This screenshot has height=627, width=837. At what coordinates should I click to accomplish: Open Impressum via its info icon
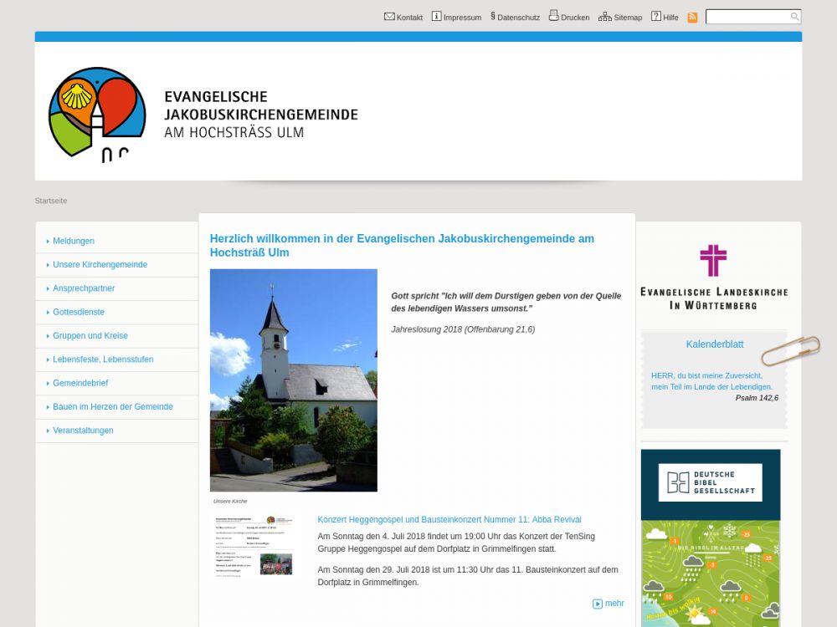pos(436,17)
